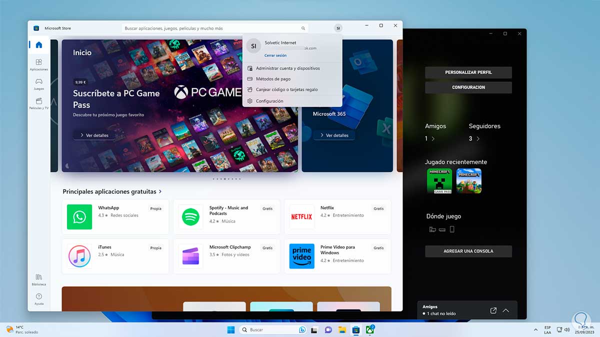600x337 pixels.
Task: Click the SI profile button in title bar
Action: (x=338, y=28)
